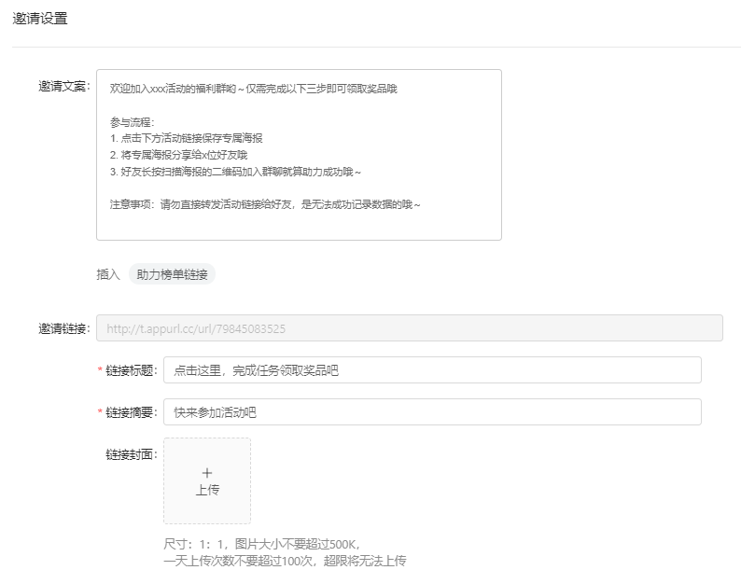Click the 链接标题 label
The height and width of the screenshot is (584, 741).
132,370
